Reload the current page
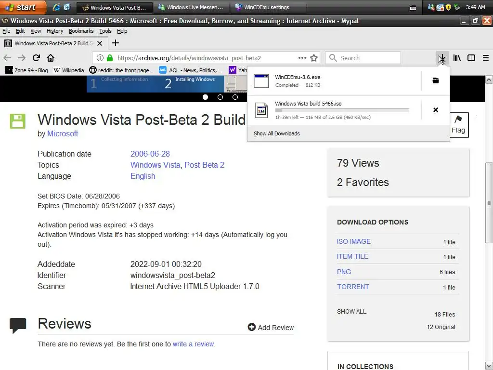493x370 pixels. click(x=36, y=58)
